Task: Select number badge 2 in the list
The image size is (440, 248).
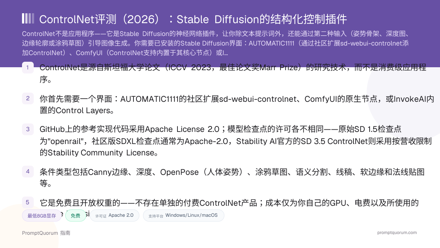Action: click(28, 98)
